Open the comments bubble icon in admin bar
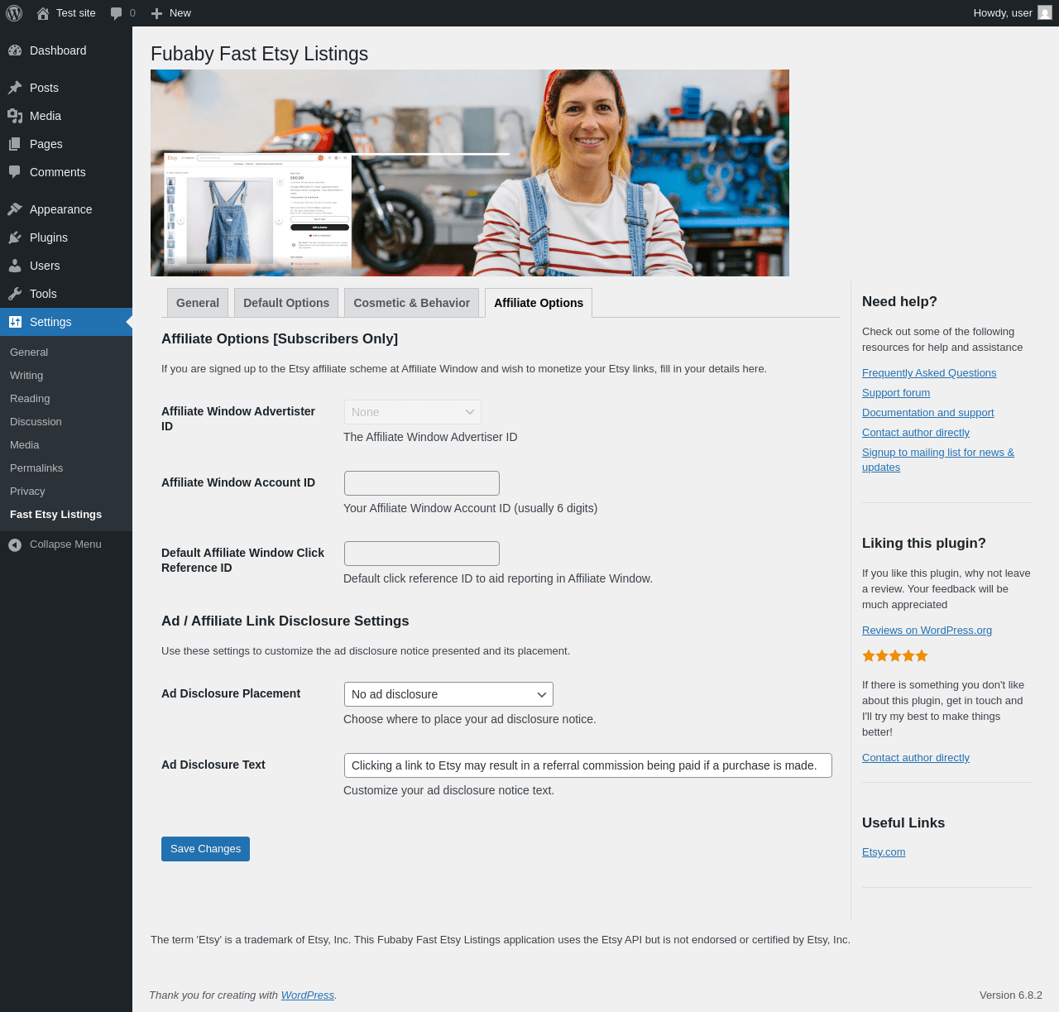Image resolution: width=1059 pixels, height=1012 pixels. click(x=117, y=13)
